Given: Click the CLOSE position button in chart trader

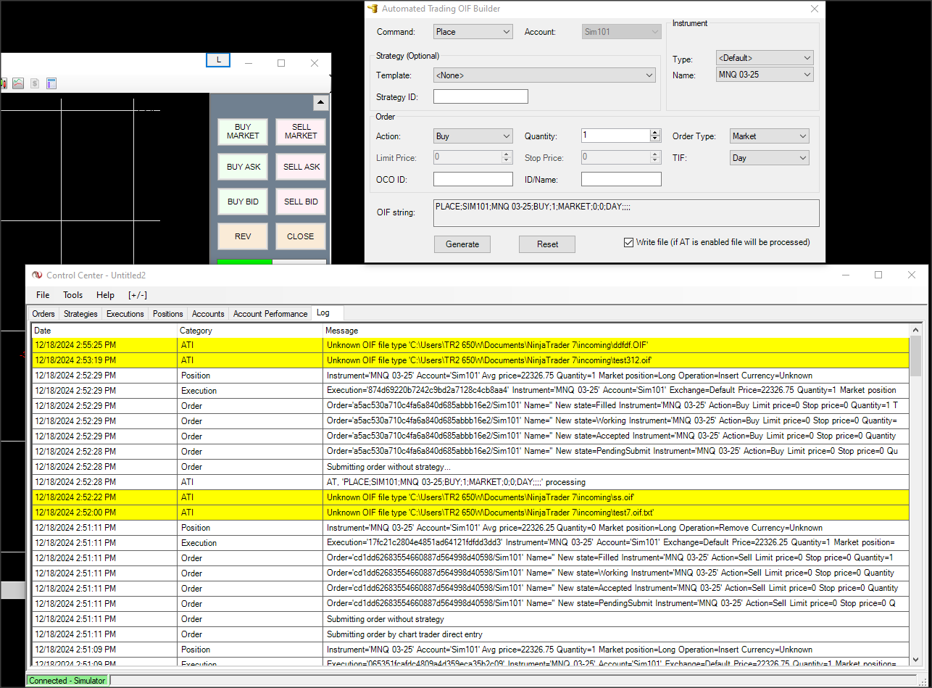Looking at the screenshot, I should [x=301, y=236].
